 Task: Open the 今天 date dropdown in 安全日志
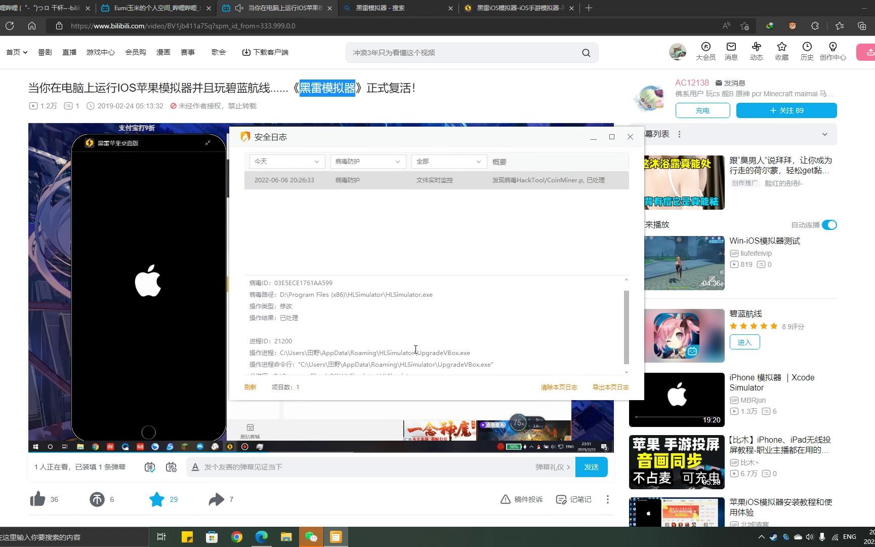(287, 162)
